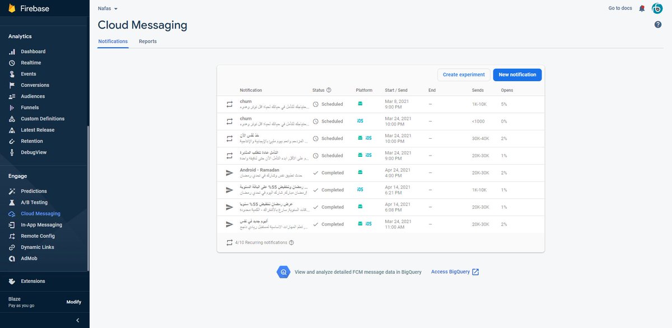
Task: Click the Apr 24, 2021 4:00 PM date
Action: tap(398, 173)
